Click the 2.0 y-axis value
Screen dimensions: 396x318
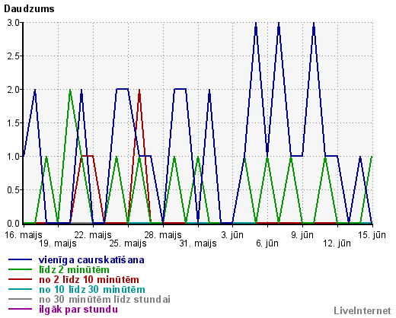(x=13, y=90)
